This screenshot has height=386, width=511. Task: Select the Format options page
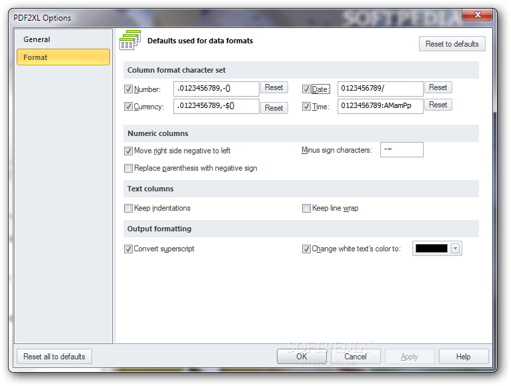point(63,57)
